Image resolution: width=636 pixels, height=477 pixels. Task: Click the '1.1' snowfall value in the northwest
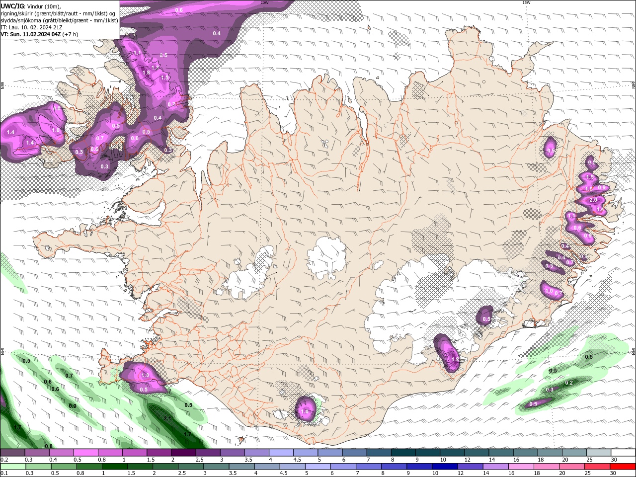(x=137, y=53)
